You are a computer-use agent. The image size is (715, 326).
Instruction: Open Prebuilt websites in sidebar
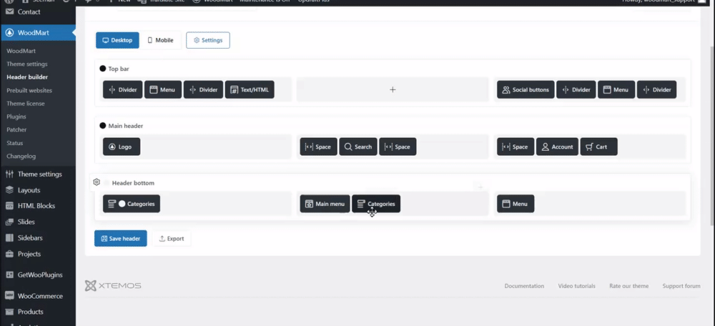point(29,90)
